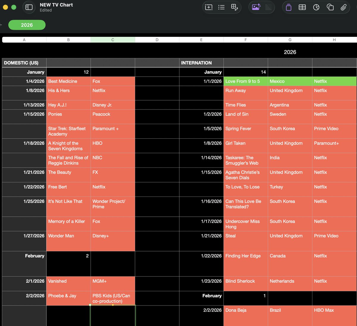The width and height of the screenshot is (357, 326).
Task: Click the paperclip attachment icon
Action: (344, 7)
